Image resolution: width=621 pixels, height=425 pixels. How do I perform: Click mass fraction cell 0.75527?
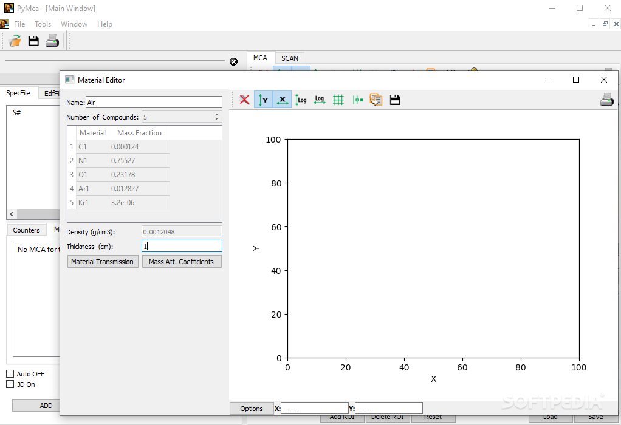click(x=139, y=161)
